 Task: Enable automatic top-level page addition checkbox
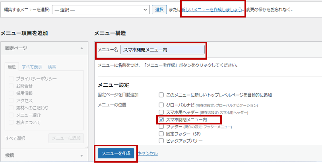[x=161, y=95]
